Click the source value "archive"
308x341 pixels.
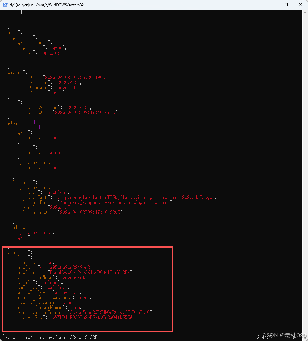click(56, 193)
